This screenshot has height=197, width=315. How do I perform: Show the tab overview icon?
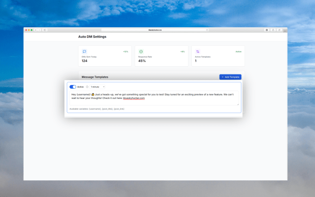tap(279, 30)
